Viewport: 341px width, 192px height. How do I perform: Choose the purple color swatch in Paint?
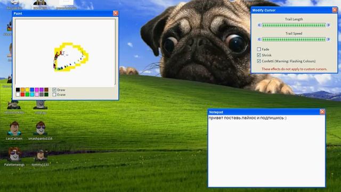coord(42,90)
